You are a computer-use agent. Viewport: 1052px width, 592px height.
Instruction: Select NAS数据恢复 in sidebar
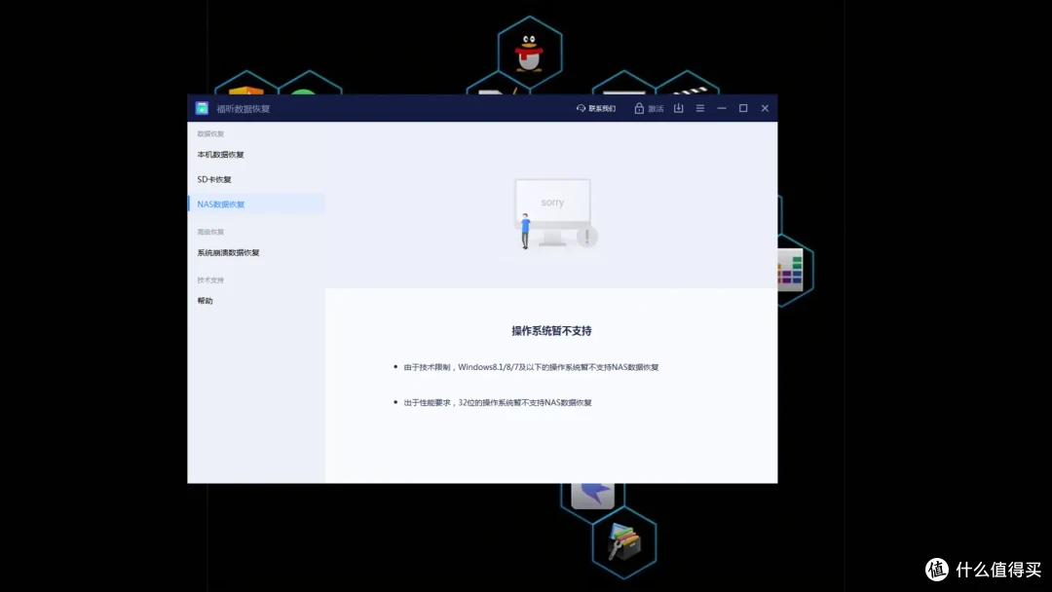(256, 204)
